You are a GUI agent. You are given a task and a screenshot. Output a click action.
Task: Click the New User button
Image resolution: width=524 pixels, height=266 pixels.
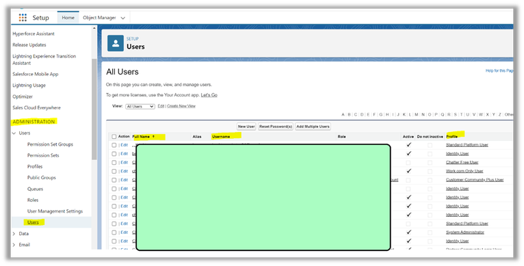[246, 127]
